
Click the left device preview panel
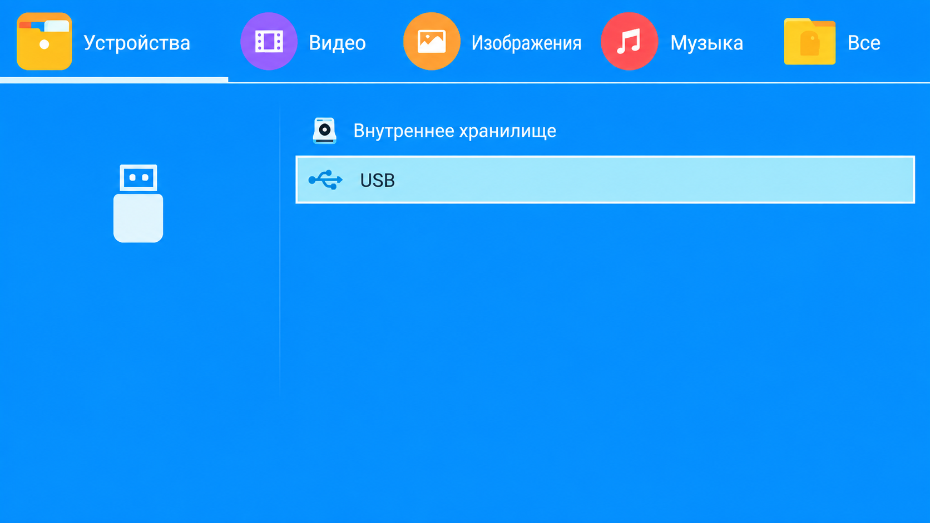139,250
